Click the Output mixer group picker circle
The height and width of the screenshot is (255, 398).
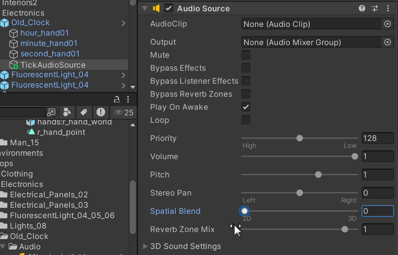click(387, 42)
